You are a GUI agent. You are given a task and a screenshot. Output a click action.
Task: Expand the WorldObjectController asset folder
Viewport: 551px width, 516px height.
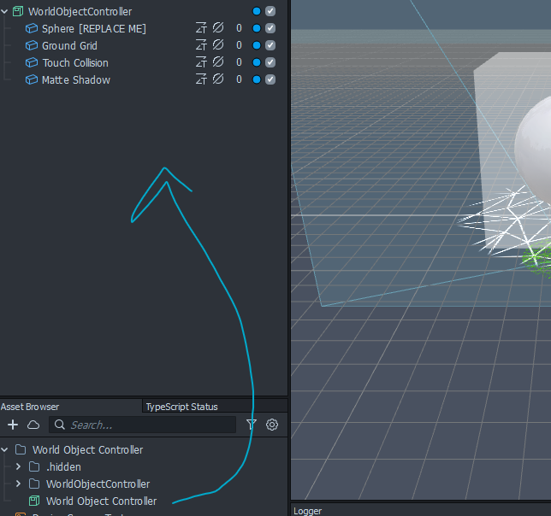tap(19, 484)
